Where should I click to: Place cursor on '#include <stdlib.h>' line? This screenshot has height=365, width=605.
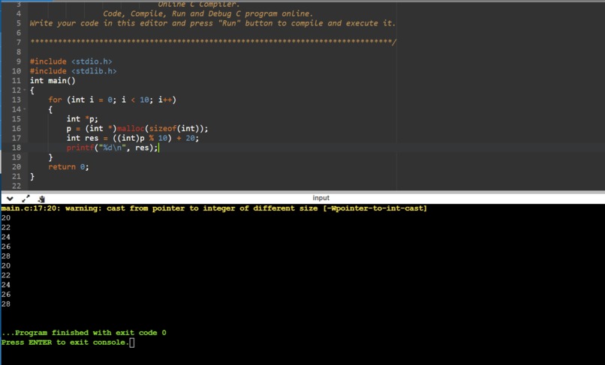(74, 71)
